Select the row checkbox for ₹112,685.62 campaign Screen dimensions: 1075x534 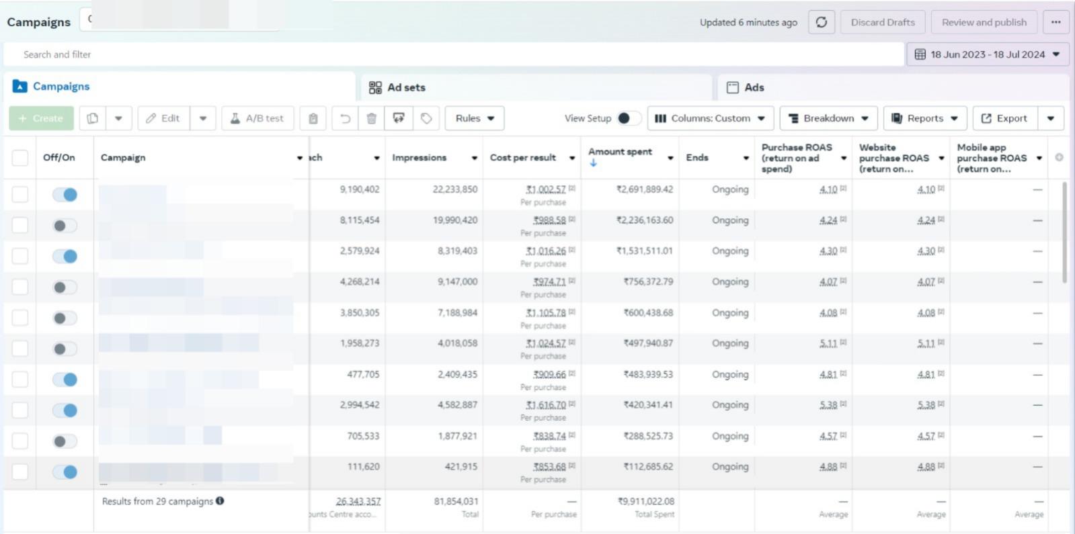tap(20, 472)
